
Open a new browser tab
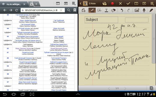tap(36, 4)
